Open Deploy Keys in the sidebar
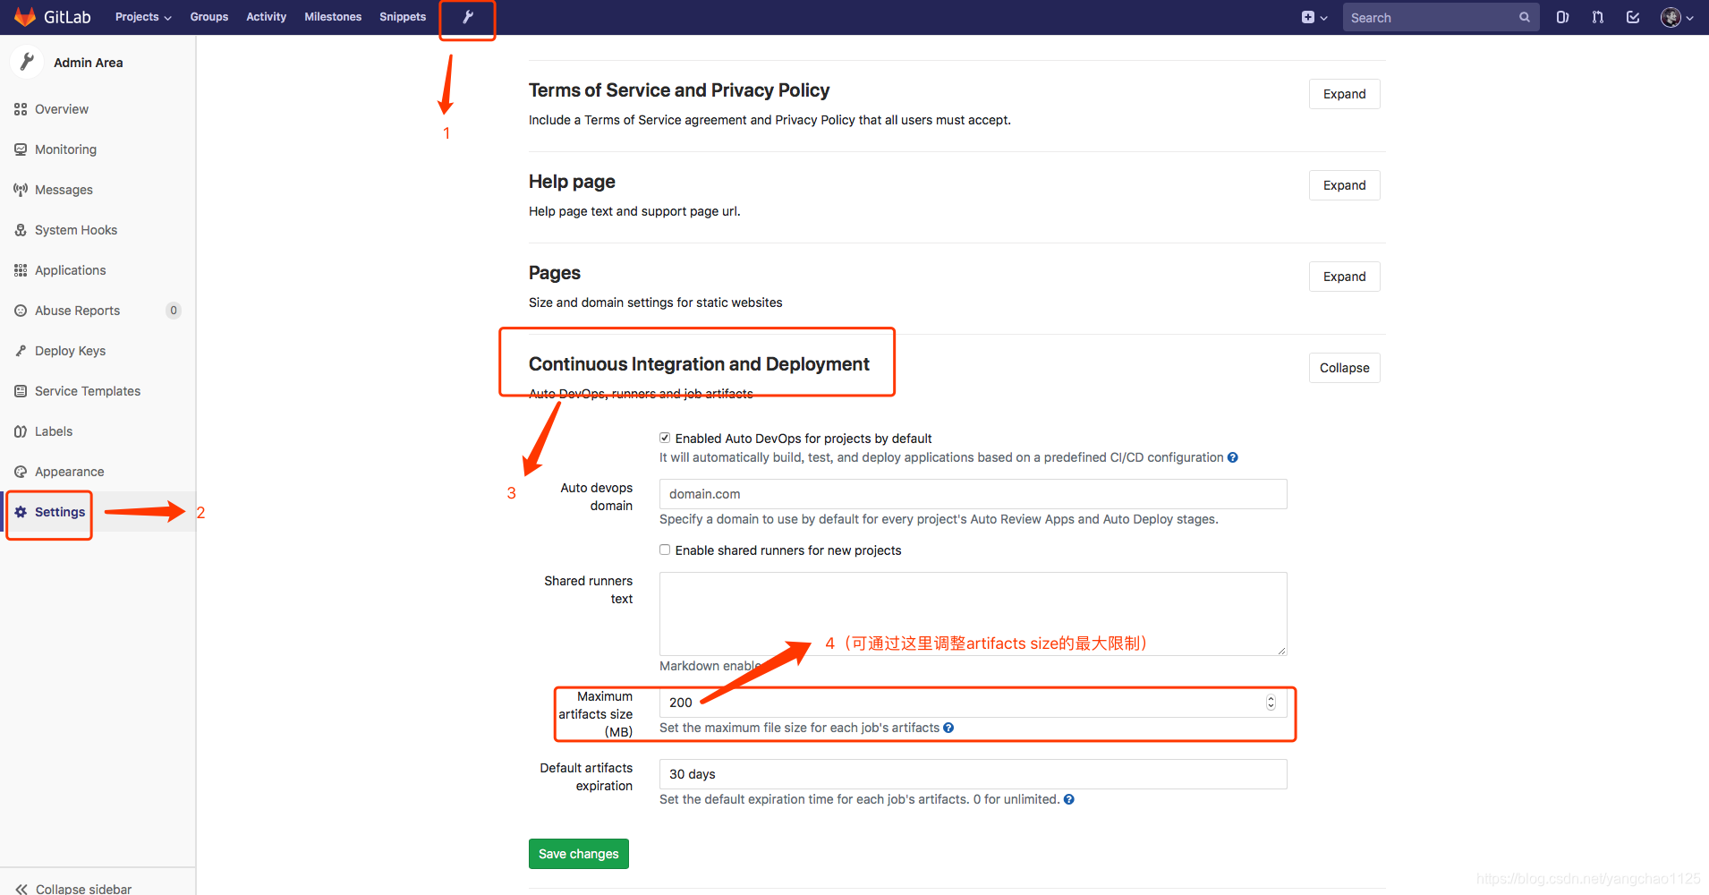The image size is (1709, 895). pos(71,351)
